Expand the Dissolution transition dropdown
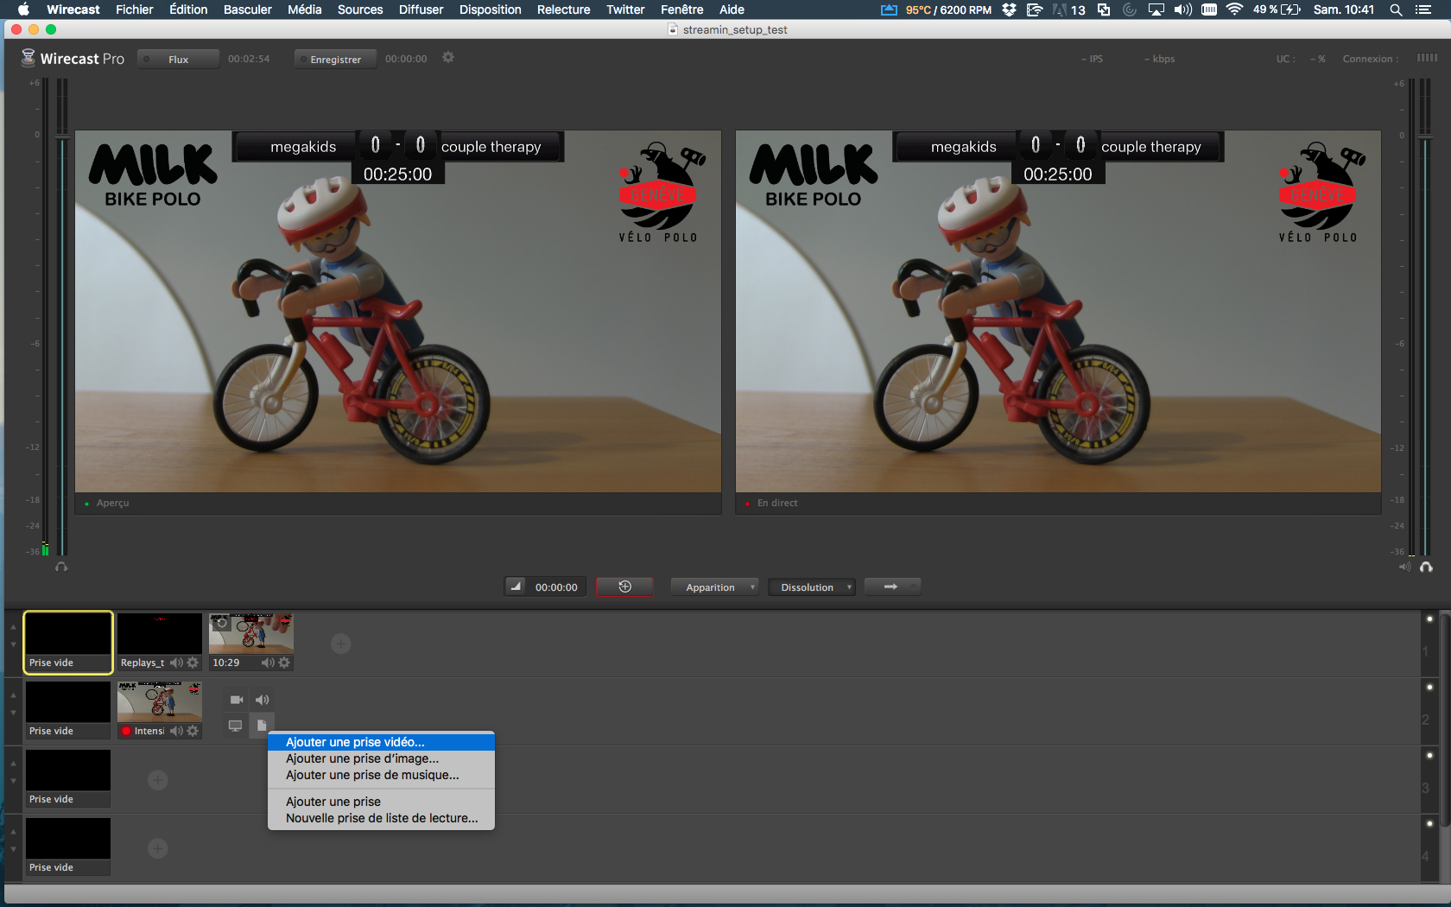Screen dimensions: 1451x907 [811, 587]
